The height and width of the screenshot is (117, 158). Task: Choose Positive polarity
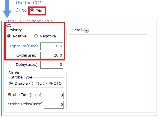[9, 36]
